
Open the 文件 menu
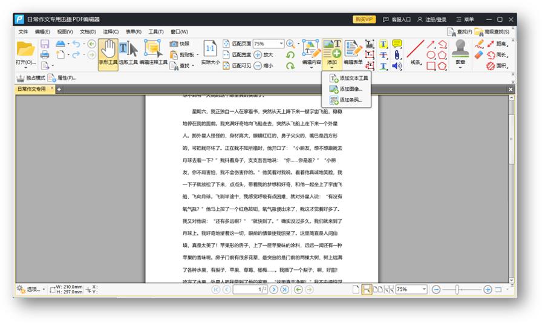pyautogui.click(x=23, y=31)
